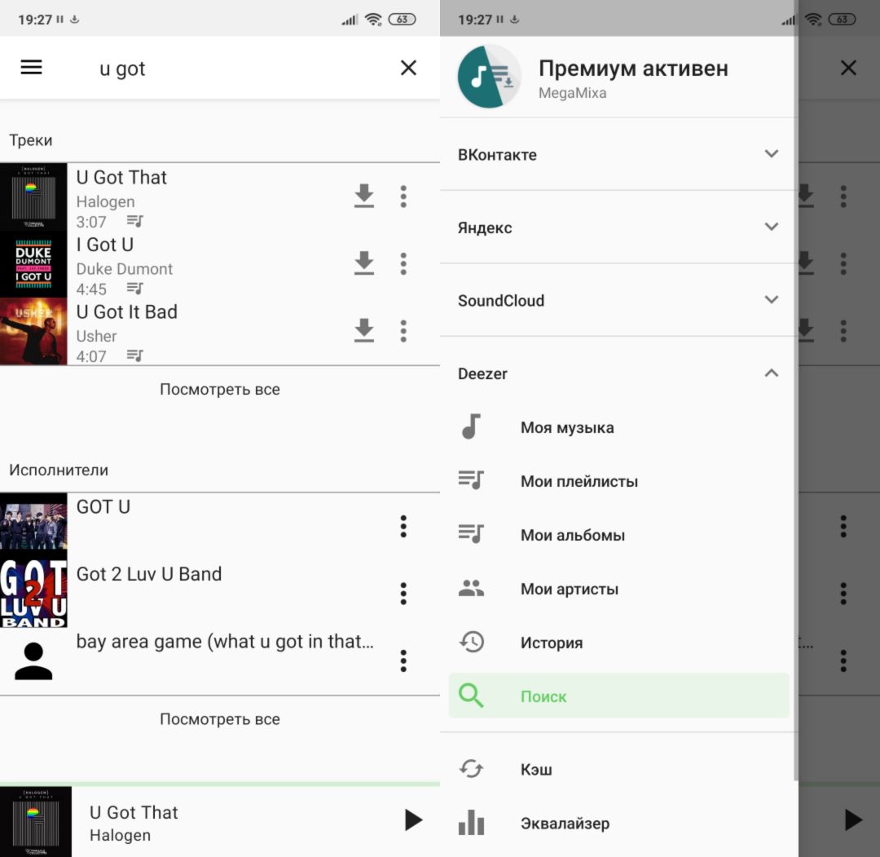Collapse the Deezer section
The image size is (880, 857).
pyautogui.click(x=618, y=373)
